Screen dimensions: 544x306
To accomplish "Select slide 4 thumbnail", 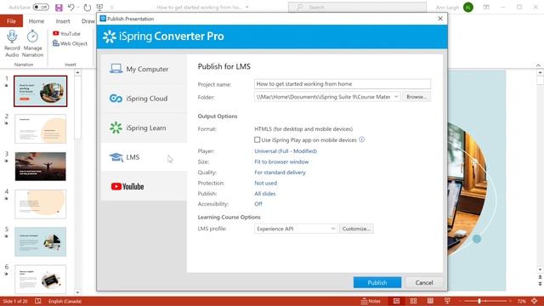I will tap(41, 204).
